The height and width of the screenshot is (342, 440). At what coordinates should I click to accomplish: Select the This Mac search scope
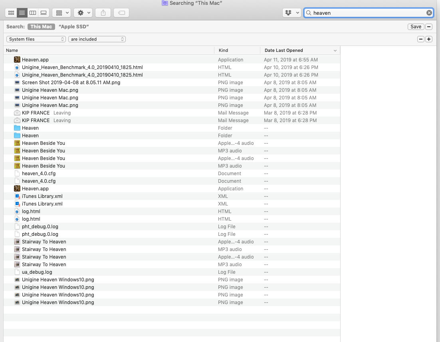[41, 27]
